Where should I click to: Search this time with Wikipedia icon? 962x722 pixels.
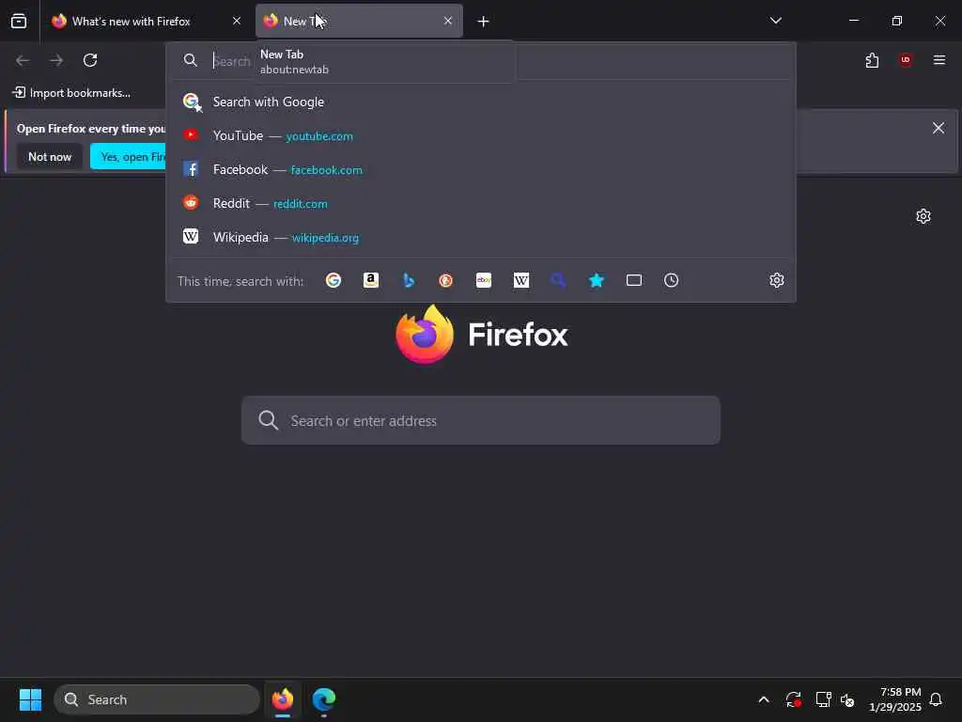click(520, 280)
